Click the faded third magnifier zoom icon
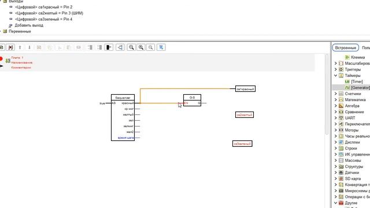This screenshot has width=370, height=208. [x=150, y=47]
